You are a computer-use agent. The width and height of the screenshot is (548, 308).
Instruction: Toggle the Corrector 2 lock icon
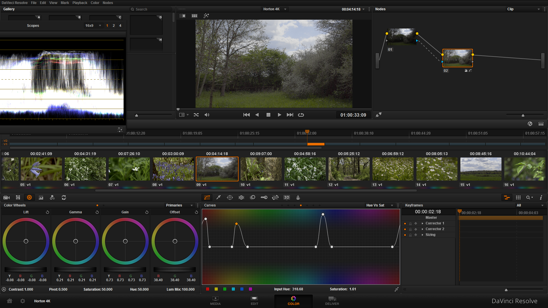[410, 229]
